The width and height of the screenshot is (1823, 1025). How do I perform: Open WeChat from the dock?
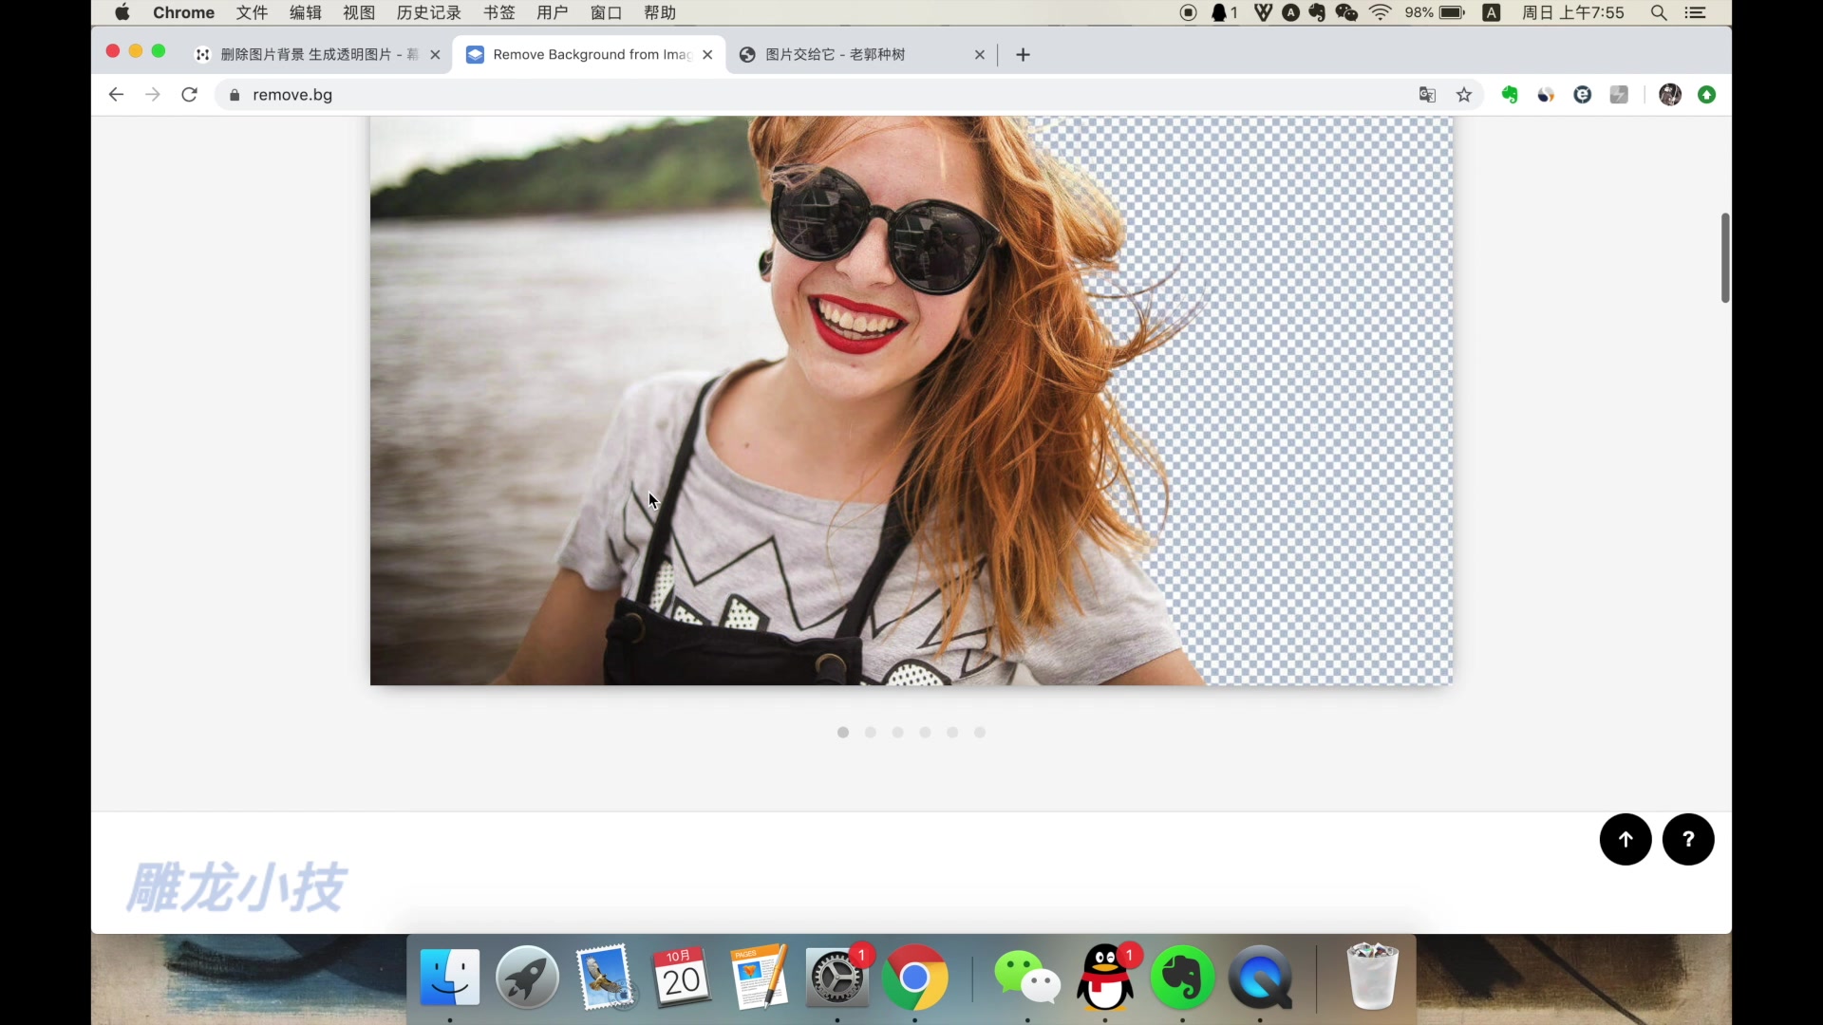tap(1026, 978)
